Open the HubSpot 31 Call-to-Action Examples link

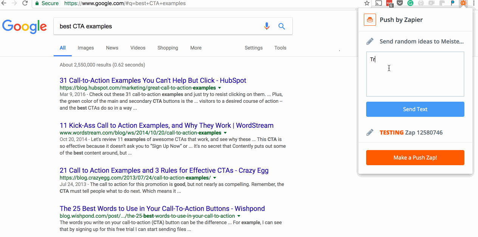coord(153,80)
